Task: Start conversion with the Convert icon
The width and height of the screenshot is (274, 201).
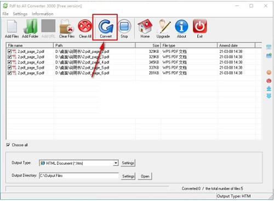Action: click(106, 26)
